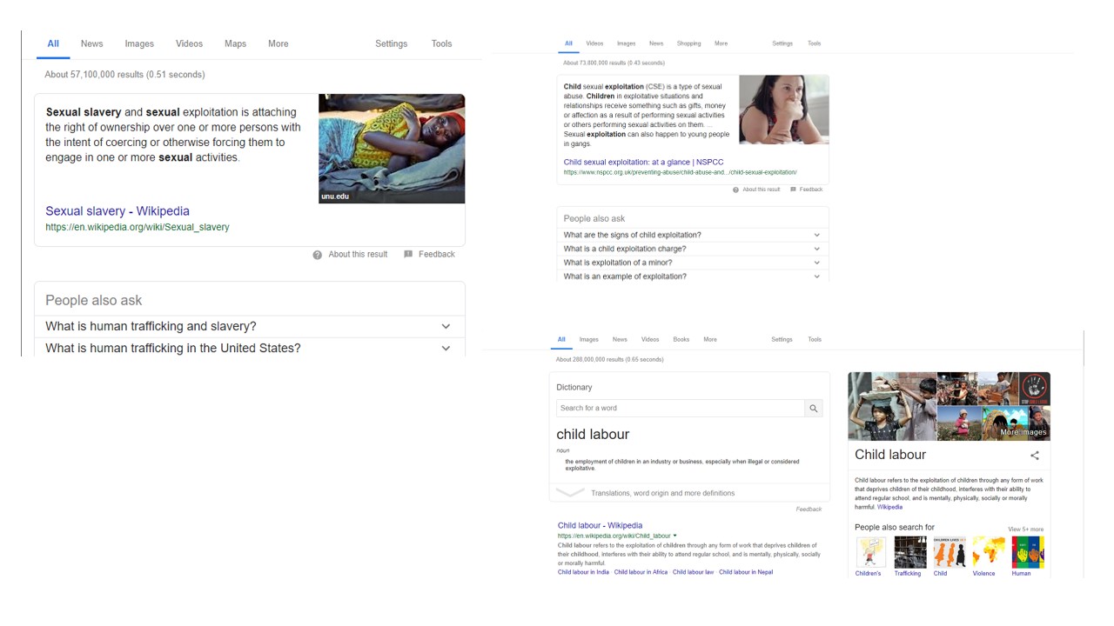The width and height of the screenshot is (1114, 626).
Task: Click the Dictionary search magnifier icon
Action: [814, 408]
